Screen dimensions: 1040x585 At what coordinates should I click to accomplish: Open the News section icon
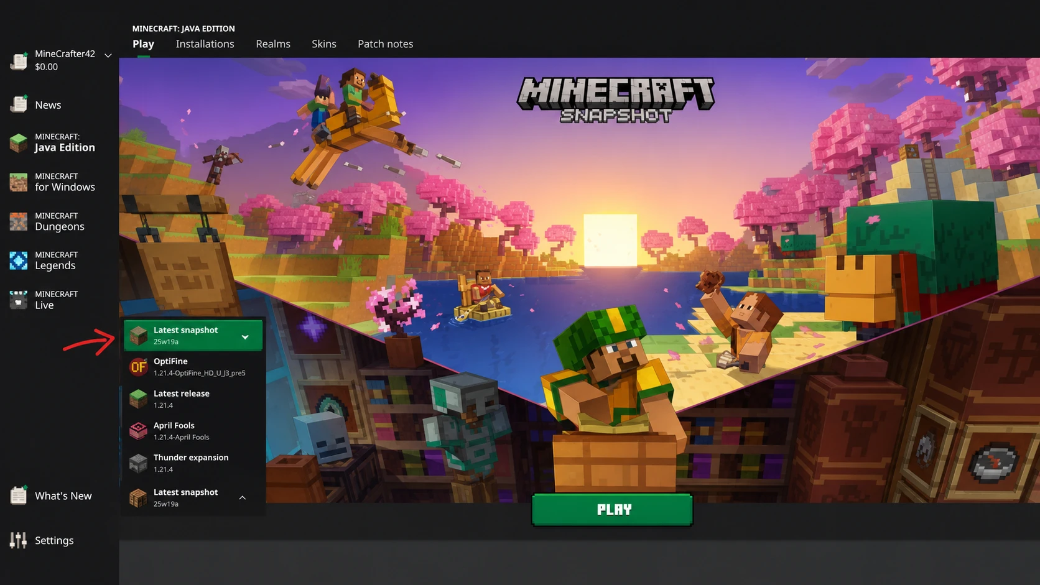coord(19,104)
